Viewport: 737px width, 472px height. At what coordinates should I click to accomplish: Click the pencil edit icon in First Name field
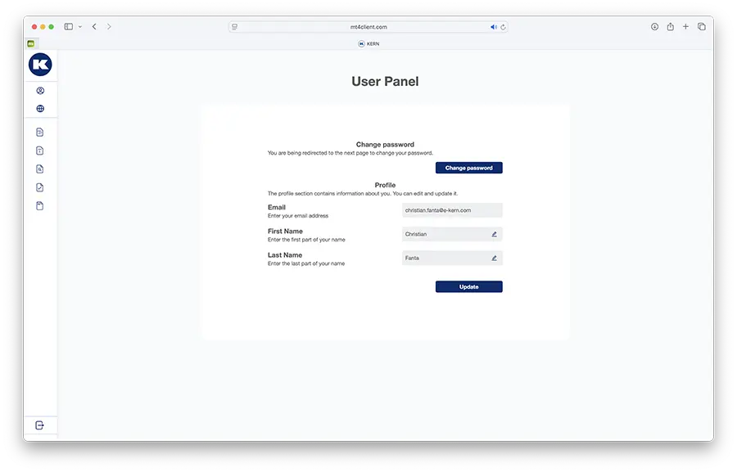(x=494, y=234)
